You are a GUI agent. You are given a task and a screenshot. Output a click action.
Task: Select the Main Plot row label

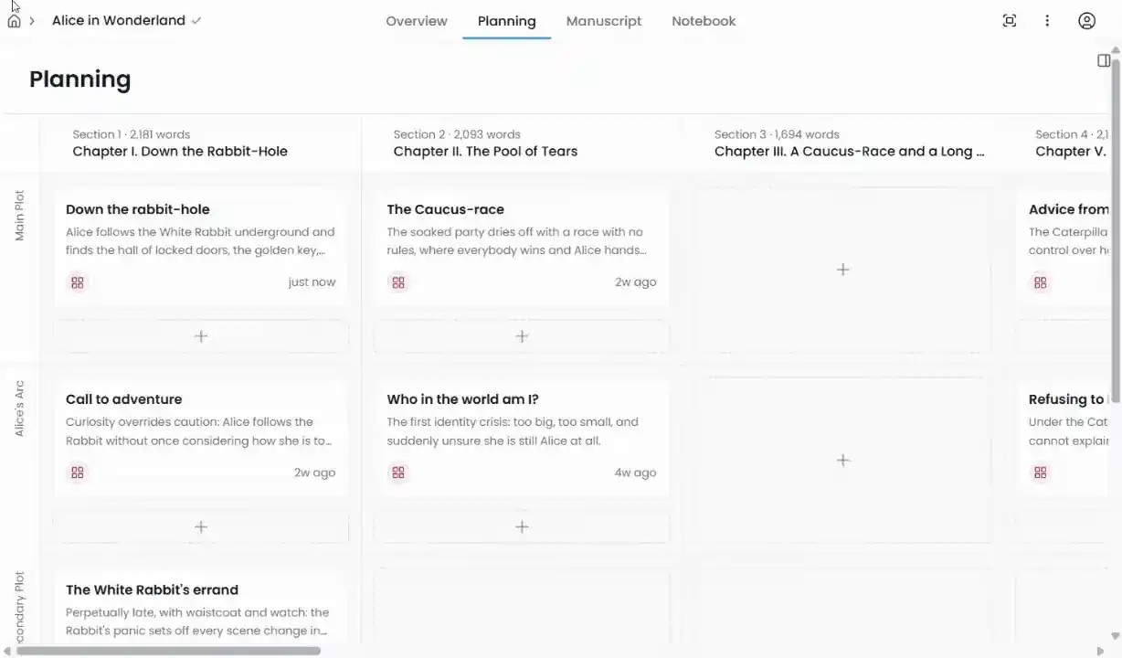[20, 216]
